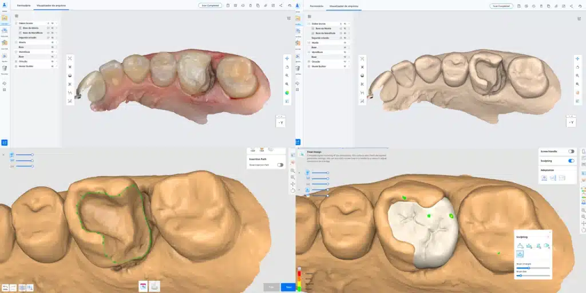Viewport: 586px width, 293px height.
Task: Click share icon in color scan window header
Action: tap(280, 6)
